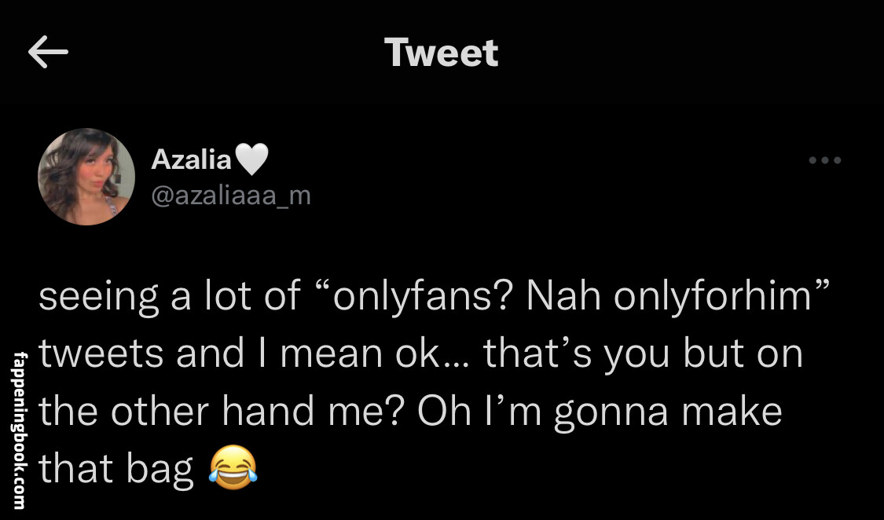This screenshot has width=884, height=520.
Task: Click the Tweet header title
Action: [x=442, y=53]
